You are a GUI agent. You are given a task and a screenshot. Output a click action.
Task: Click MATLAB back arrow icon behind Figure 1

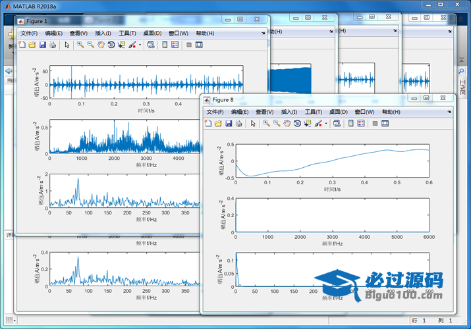point(9,71)
